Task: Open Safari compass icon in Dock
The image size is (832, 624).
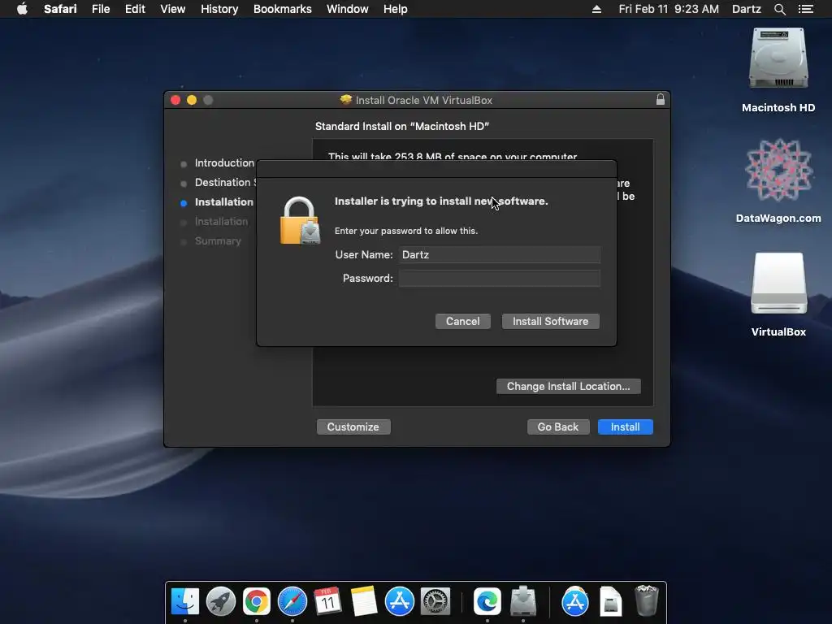Action: click(x=292, y=601)
